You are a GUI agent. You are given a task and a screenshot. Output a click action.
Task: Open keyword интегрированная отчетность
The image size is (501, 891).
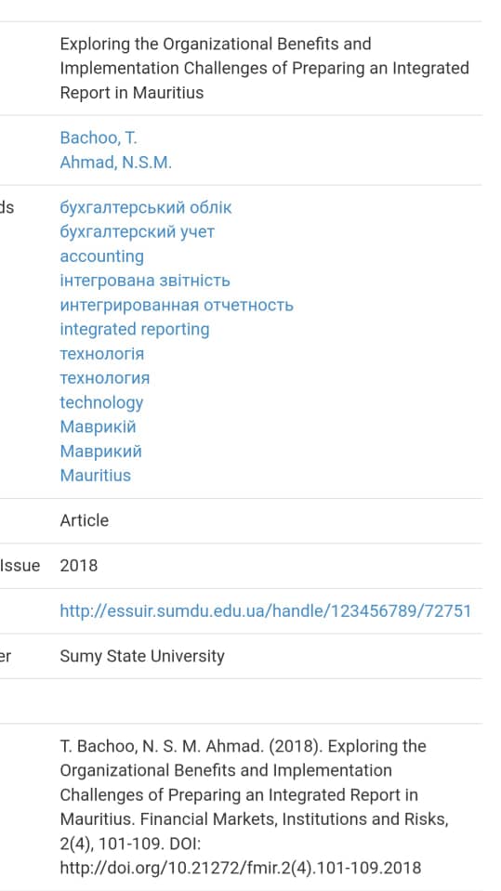[x=177, y=305]
